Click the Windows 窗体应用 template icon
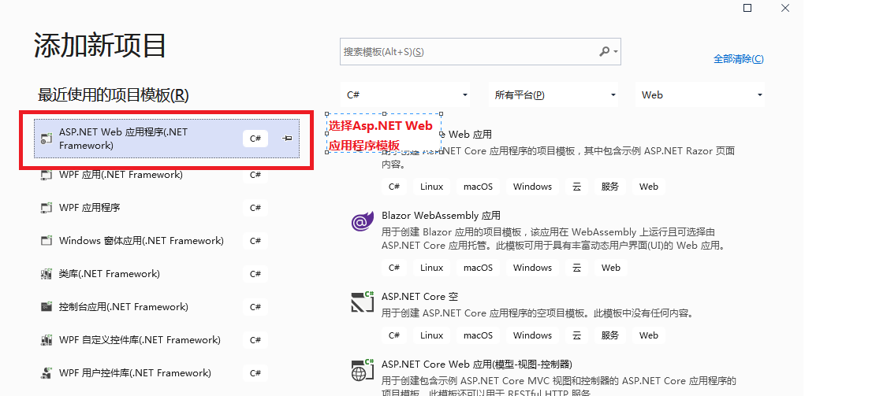 click(x=47, y=241)
